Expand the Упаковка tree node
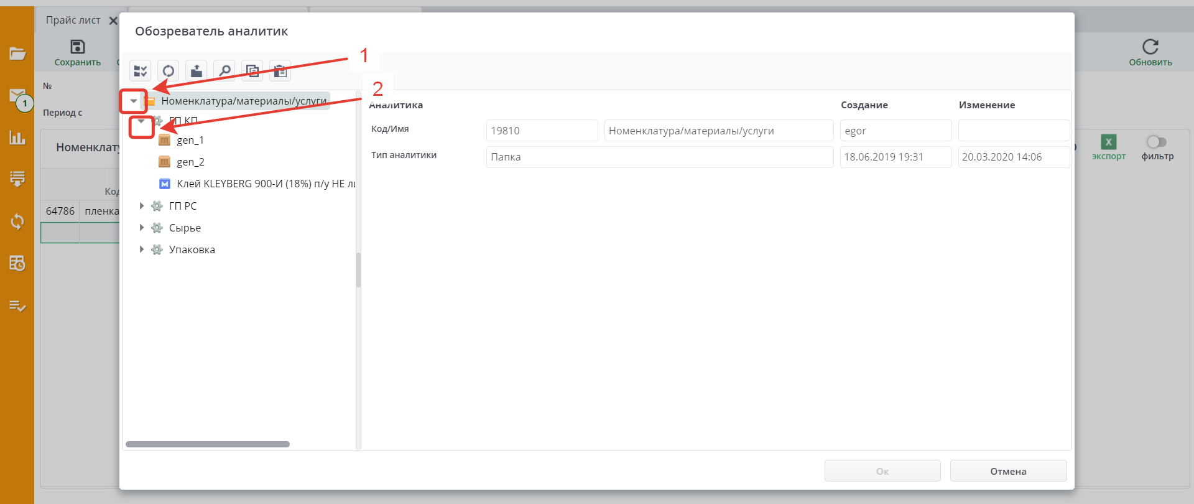 (142, 250)
